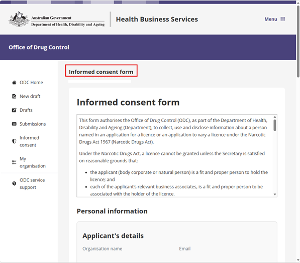The width and height of the screenshot is (300, 263).
Task: Open Submissions in the sidebar
Action: [x=33, y=124]
